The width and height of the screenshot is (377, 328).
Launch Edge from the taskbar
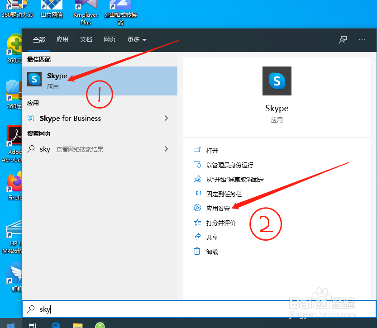click(56, 325)
